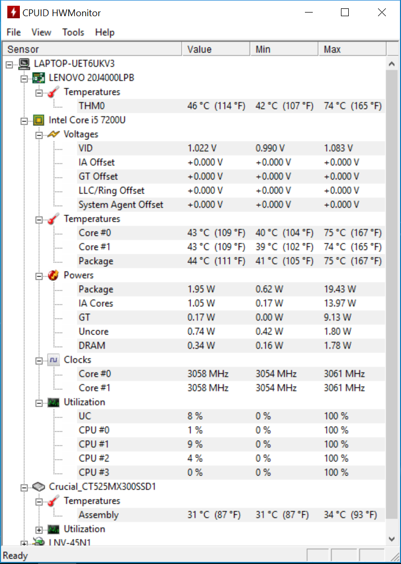Click the graph icon beside CPU Utilization
The height and width of the screenshot is (564, 401).
(x=53, y=403)
